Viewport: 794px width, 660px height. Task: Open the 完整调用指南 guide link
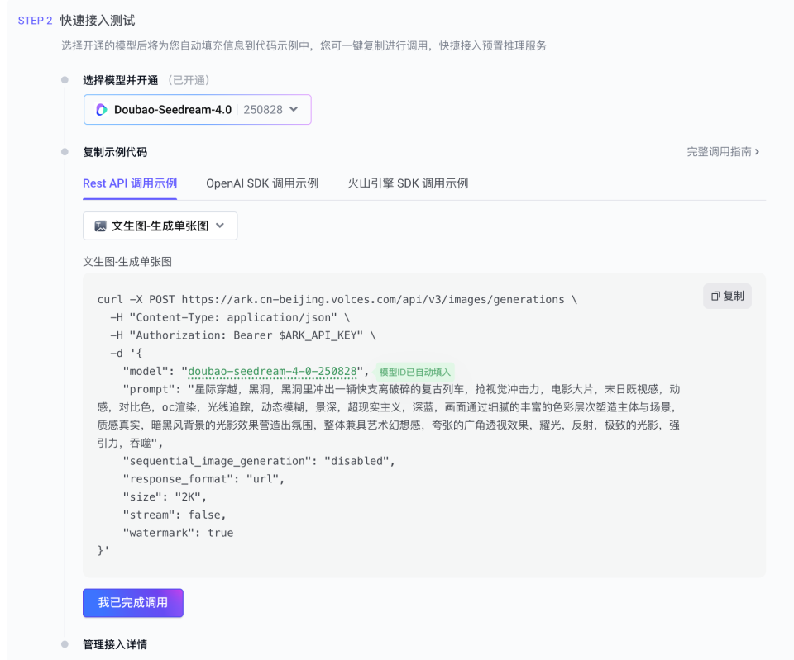tap(720, 152)
